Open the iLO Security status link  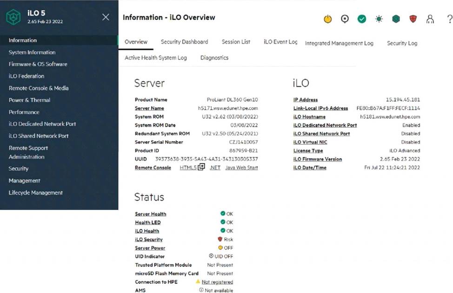coord(149,240)
